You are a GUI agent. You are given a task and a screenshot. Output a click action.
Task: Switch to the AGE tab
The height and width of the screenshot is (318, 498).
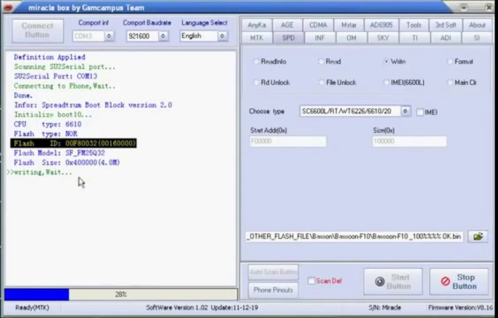tap(287, 25)
